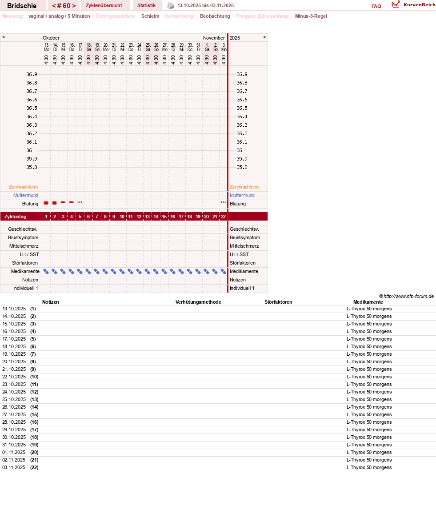Screen dimensions: 436x506
Task: Click the bleeding marker on cycle day 2
Action: coord(55,203)
